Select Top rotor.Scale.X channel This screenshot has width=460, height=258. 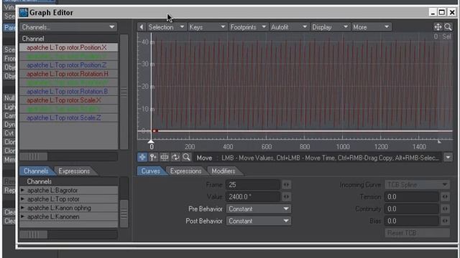[69, 100]
